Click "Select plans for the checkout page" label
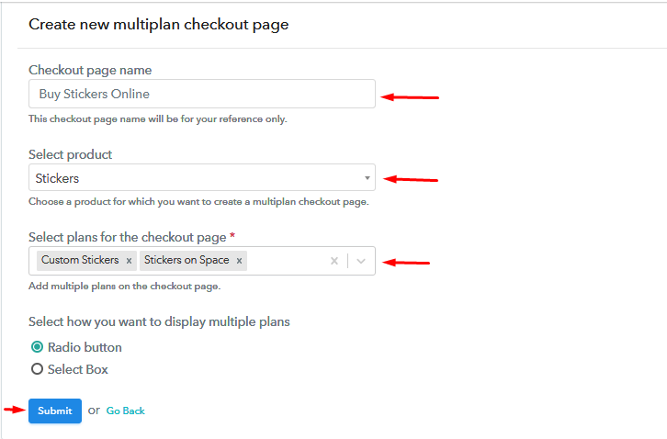Viewport: 667px width, 439px height. 128,237
